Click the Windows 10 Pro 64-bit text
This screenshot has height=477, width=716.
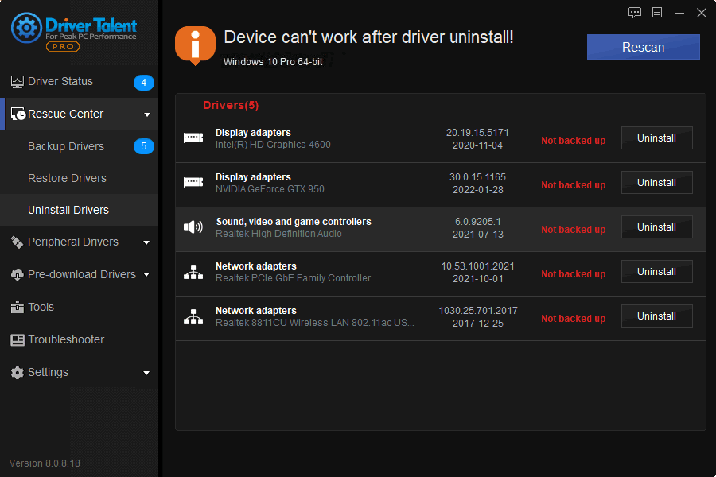click(273, 62)
